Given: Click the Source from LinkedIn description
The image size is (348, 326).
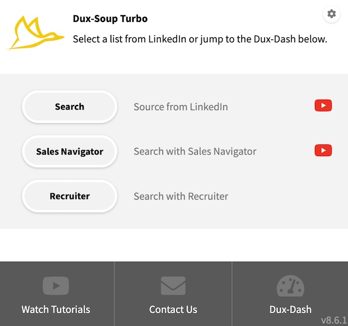Looking at the screenshot, I should (180, 107).
